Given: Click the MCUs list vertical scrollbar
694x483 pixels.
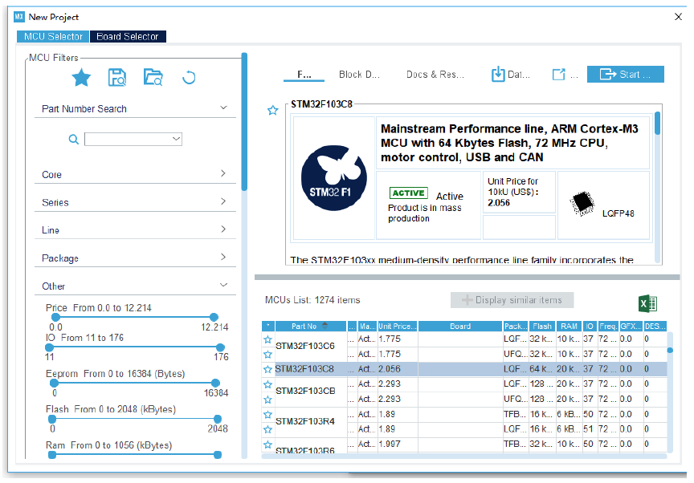Looking at the screenshot, I should (x=670, y=350).
